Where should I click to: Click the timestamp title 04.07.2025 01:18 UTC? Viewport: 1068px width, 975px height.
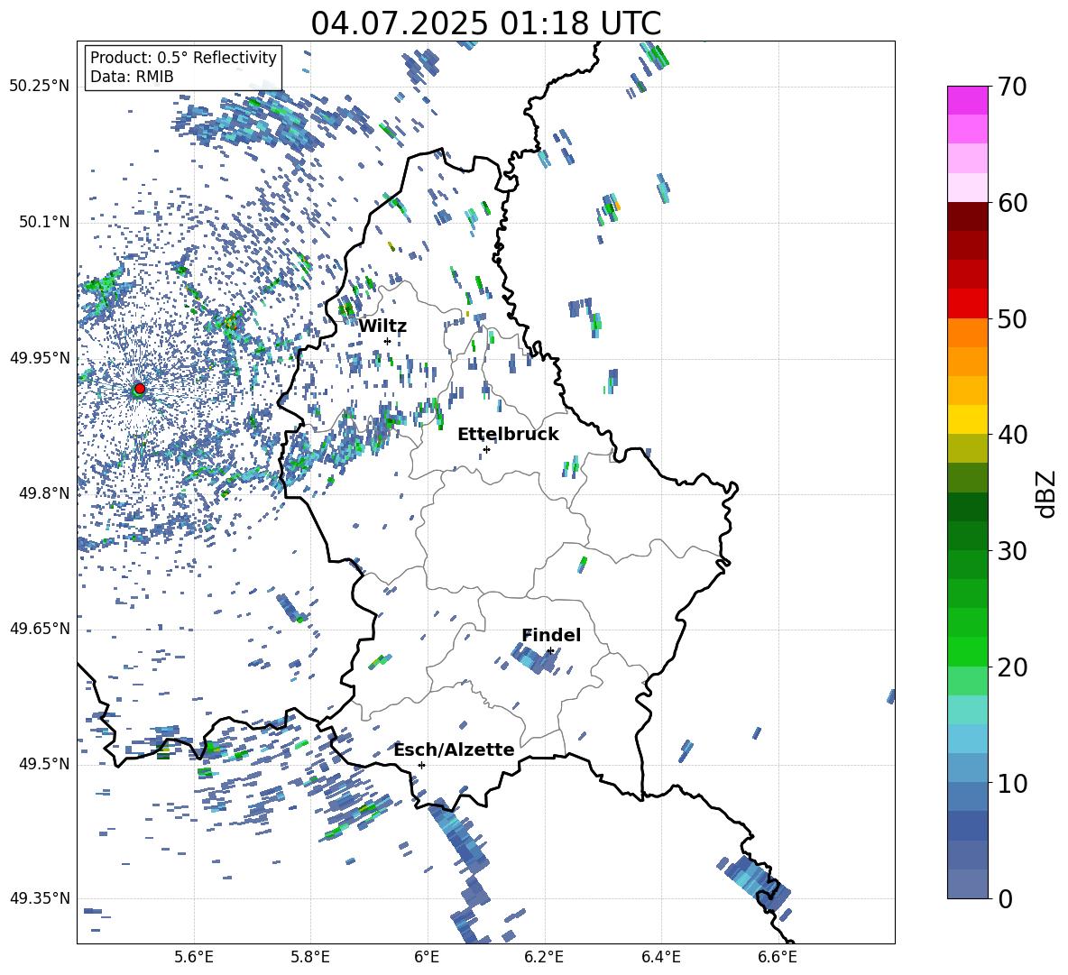485,23
